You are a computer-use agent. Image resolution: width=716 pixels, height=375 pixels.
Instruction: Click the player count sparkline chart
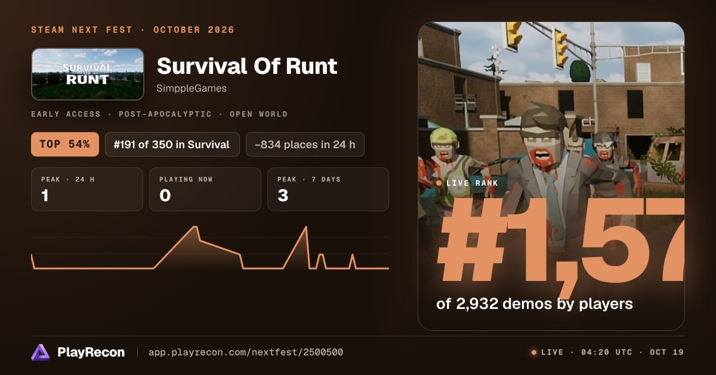tap(210, 248)
